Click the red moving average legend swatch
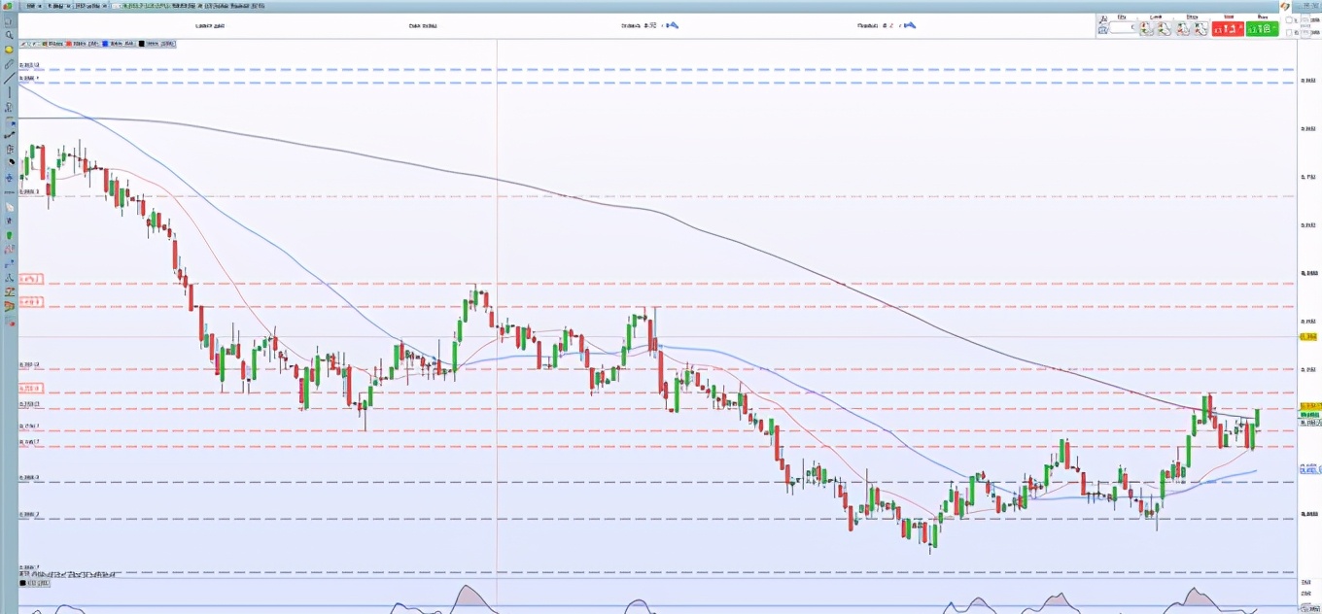Screen dimensions: 1322x614 pyautogui.click(x=70, y=44)
